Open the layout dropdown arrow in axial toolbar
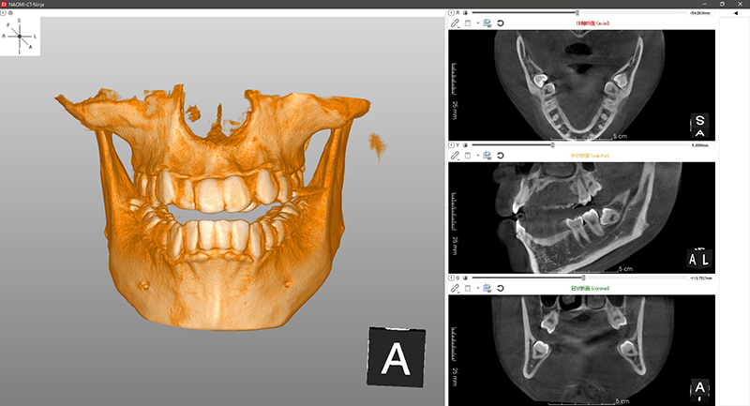The width and height of the screenshot is (750, 406). [477, 23]
